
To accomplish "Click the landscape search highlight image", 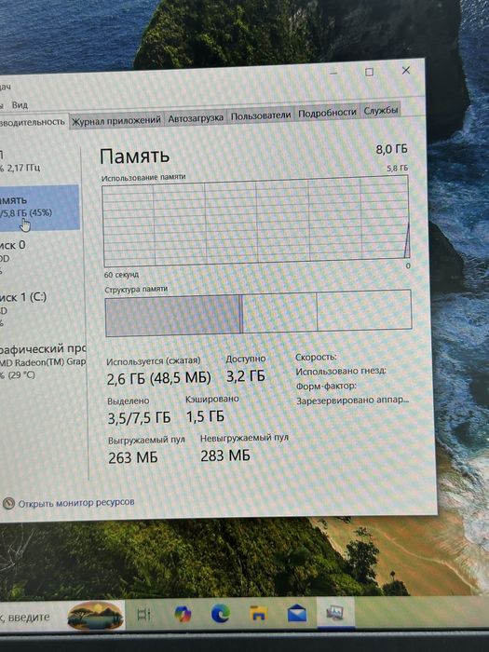I will click(x=96, y=616).
